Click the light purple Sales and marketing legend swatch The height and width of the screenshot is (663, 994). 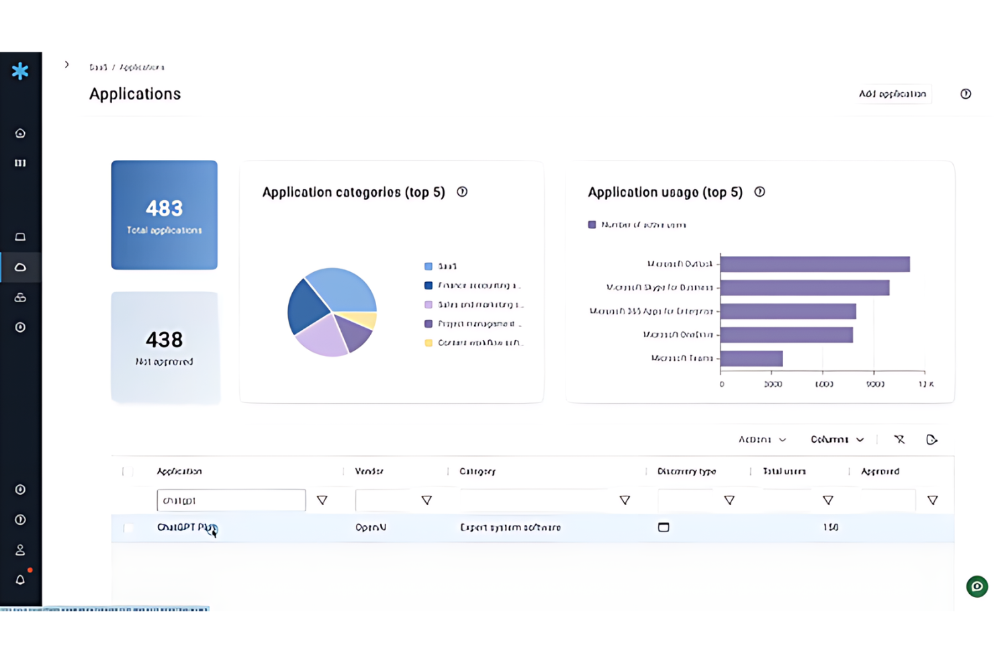(x=428, y=305)
